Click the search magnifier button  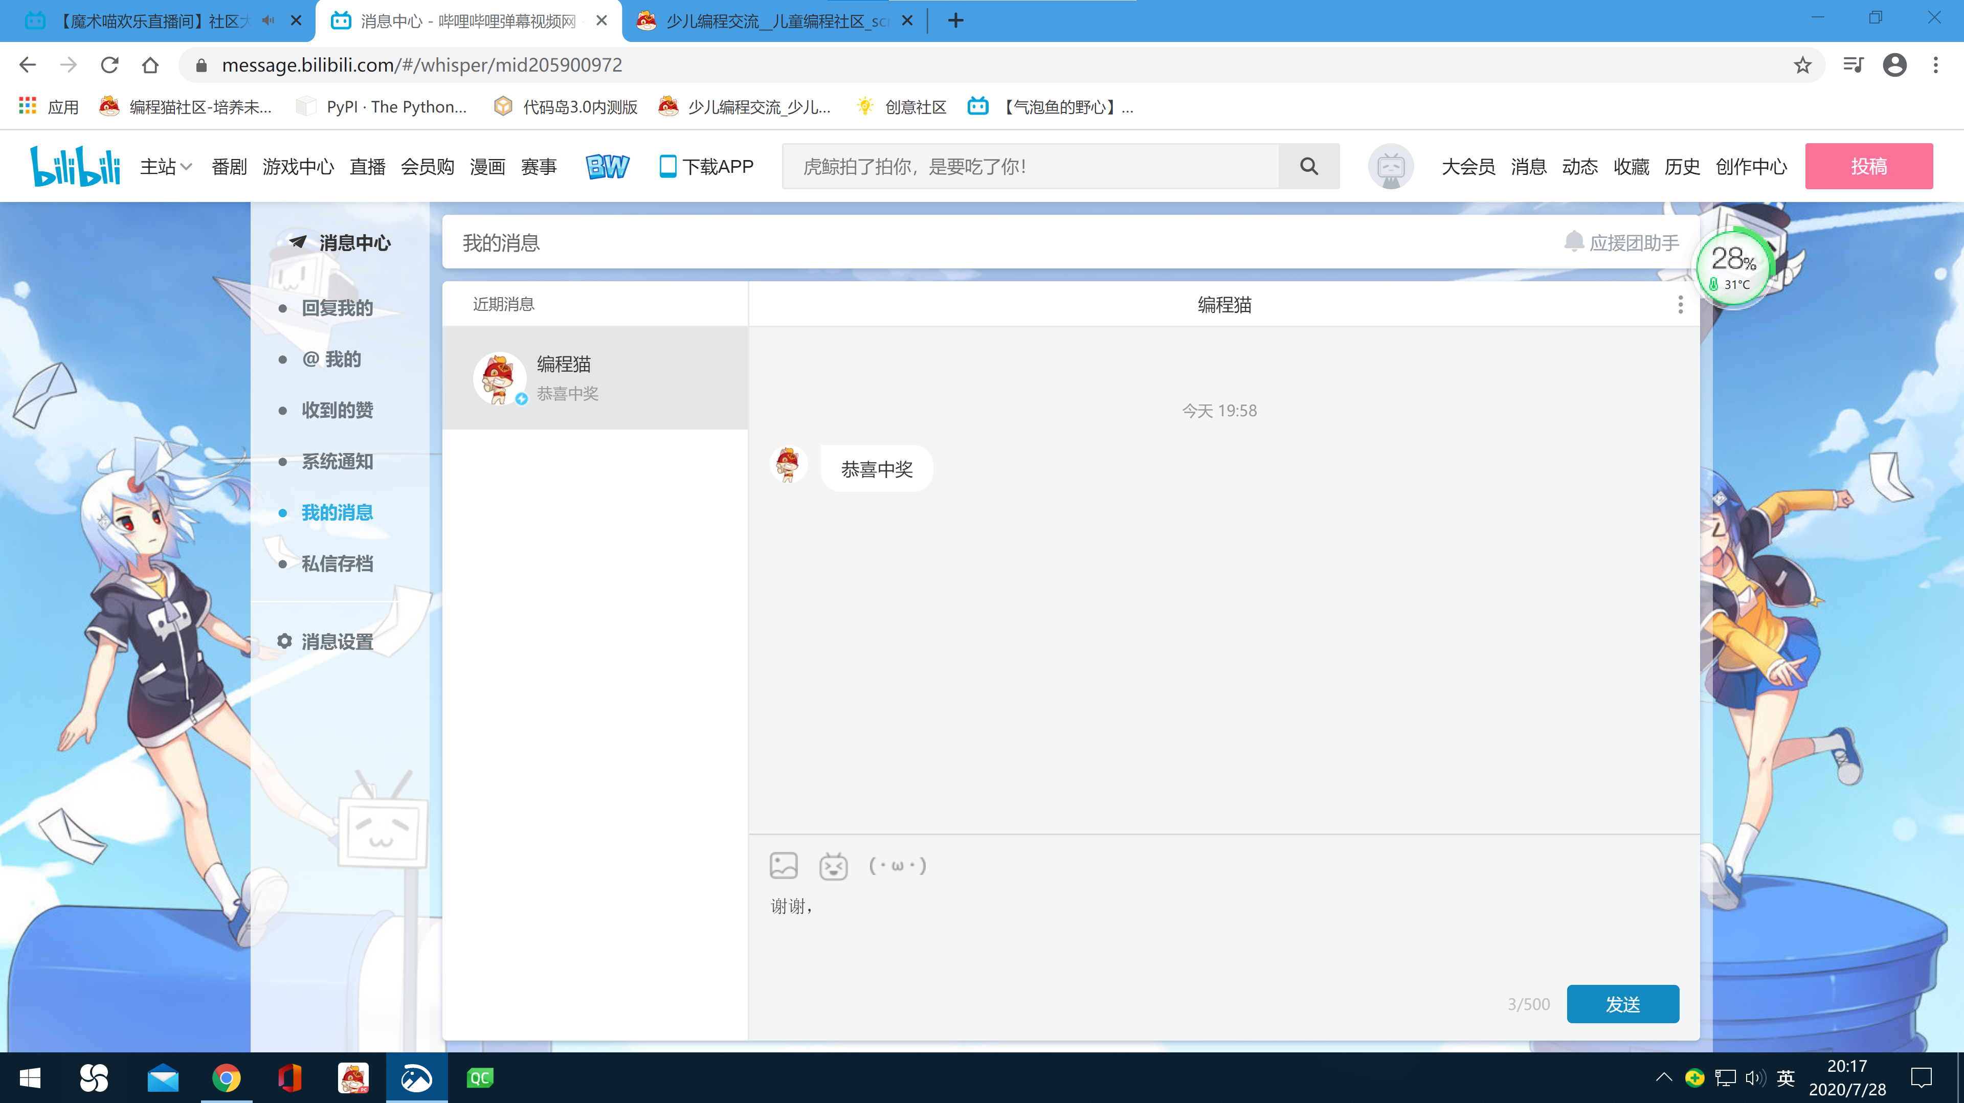tap(1309, 166)
